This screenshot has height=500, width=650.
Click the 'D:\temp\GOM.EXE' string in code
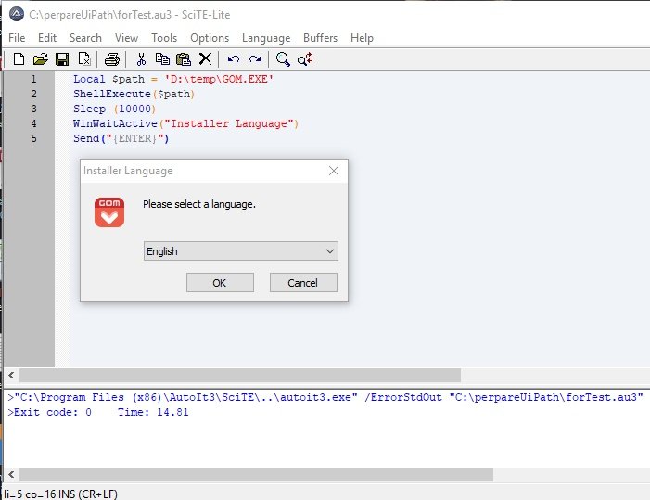[x=219, y=79]
